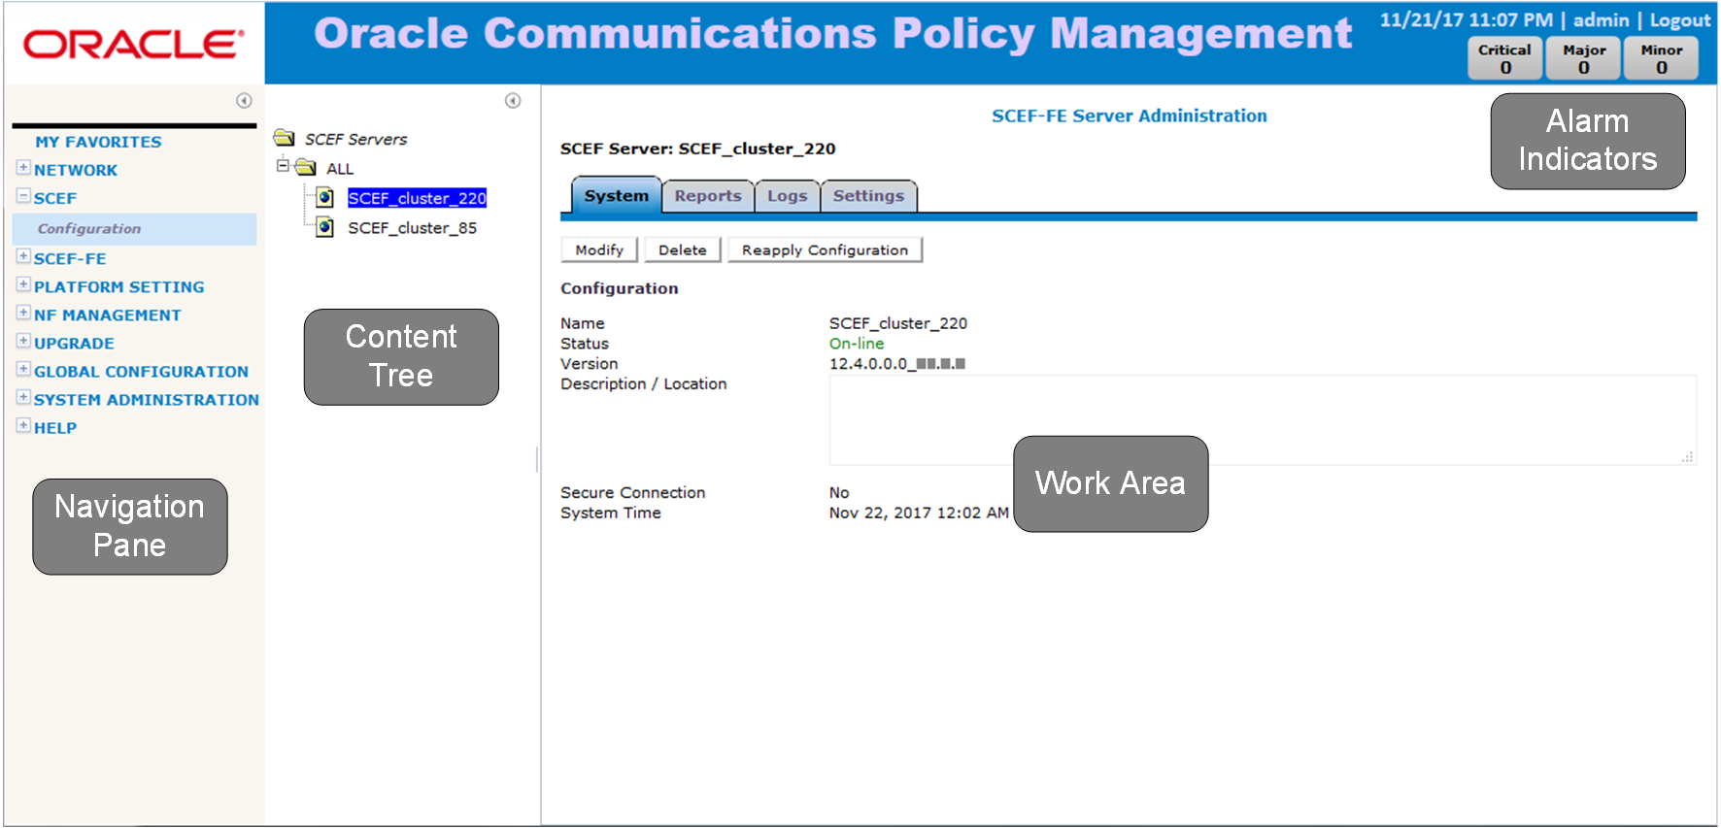Viewport: 1721px width, 828px height.
Task: Click Reapply Configuration button
Action: click(x=825, y=250)
